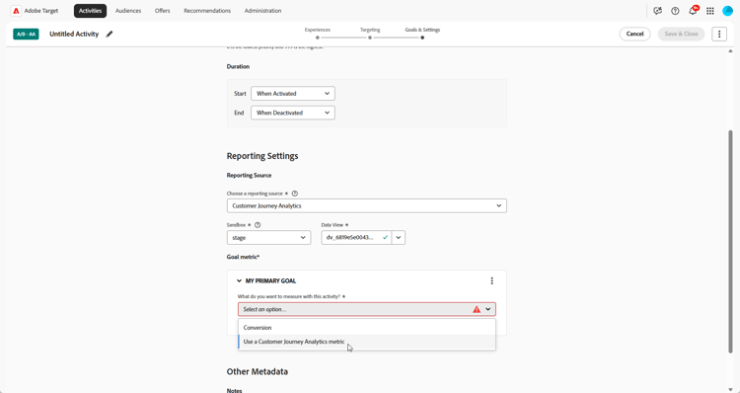Open the AI assistant chat icon
Screen dimensions: 740x393
pos(657,11)
